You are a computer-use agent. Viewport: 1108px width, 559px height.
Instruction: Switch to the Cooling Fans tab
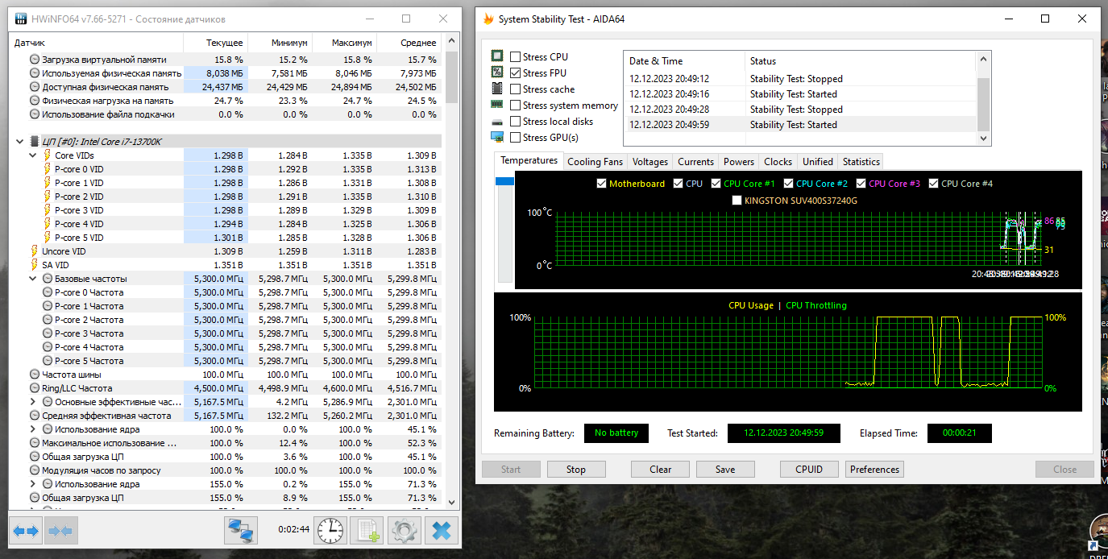595,161
